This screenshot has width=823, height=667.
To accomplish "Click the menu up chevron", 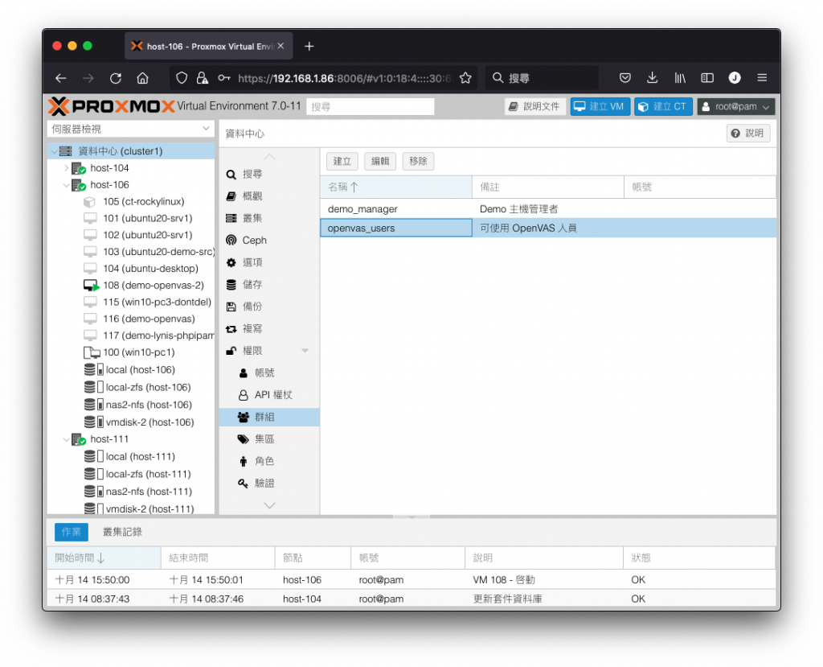I will (269, 157).
